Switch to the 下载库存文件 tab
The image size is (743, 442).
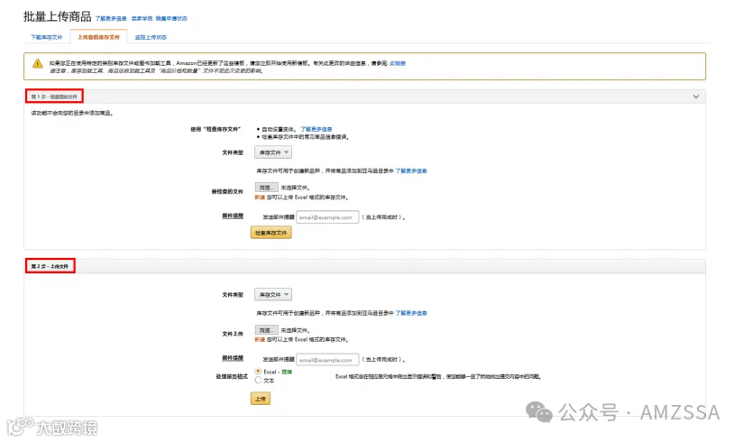tap(47, 37)
